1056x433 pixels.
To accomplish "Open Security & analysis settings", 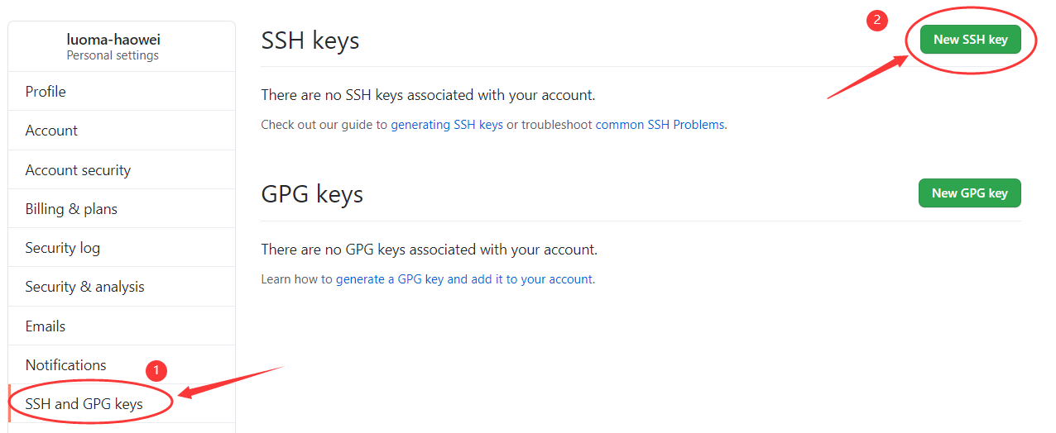I will pyautogui.click(x=122, y=287).
